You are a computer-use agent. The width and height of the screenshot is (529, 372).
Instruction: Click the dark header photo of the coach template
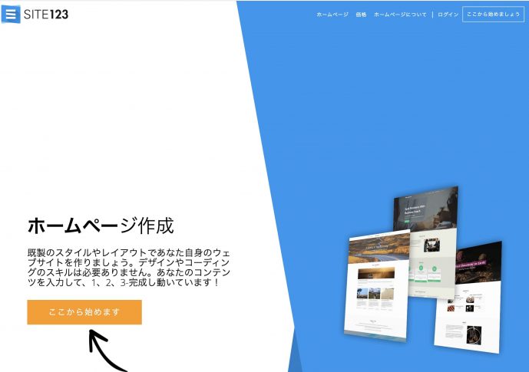[430, 209]
